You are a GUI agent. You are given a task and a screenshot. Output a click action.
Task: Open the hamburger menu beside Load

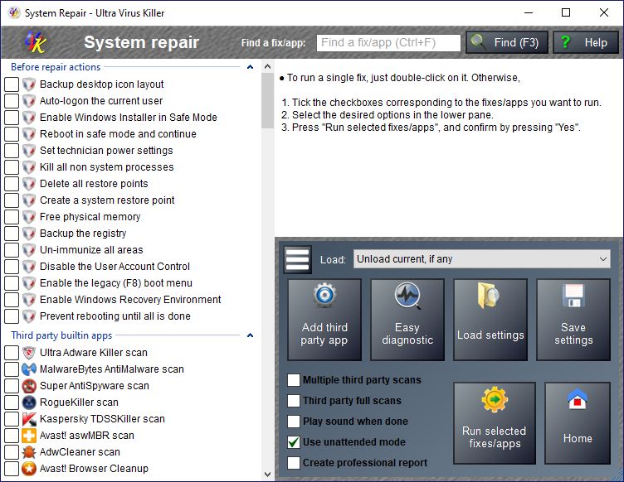[298, 260]
